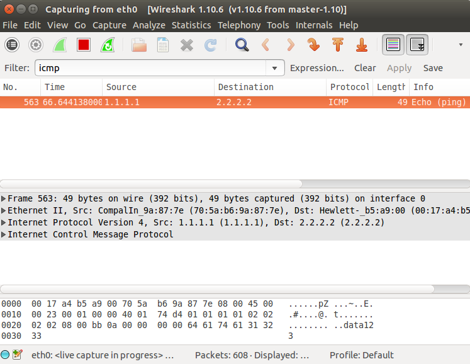
Task: Jump to the last packet arrow
Action: click(362, 45)
